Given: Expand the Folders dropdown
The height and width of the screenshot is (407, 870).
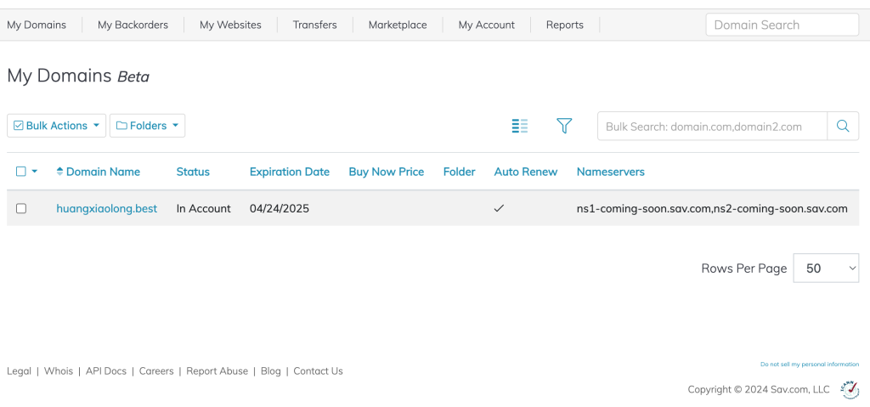Looking at the screenshot, I should click(x=148, y=126).
